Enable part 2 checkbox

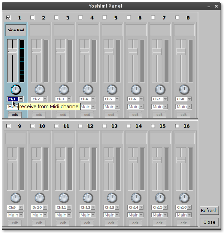pos(33,18)
